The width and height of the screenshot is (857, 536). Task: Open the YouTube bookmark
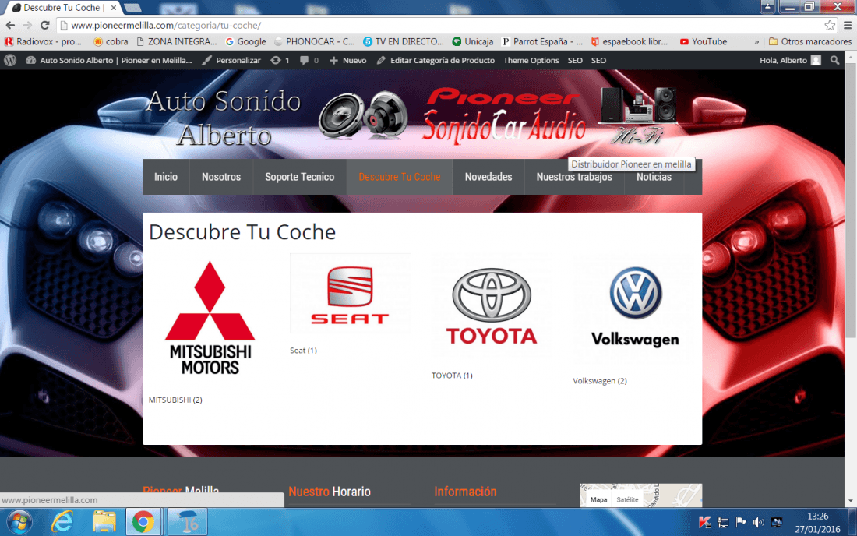(704, 41)
